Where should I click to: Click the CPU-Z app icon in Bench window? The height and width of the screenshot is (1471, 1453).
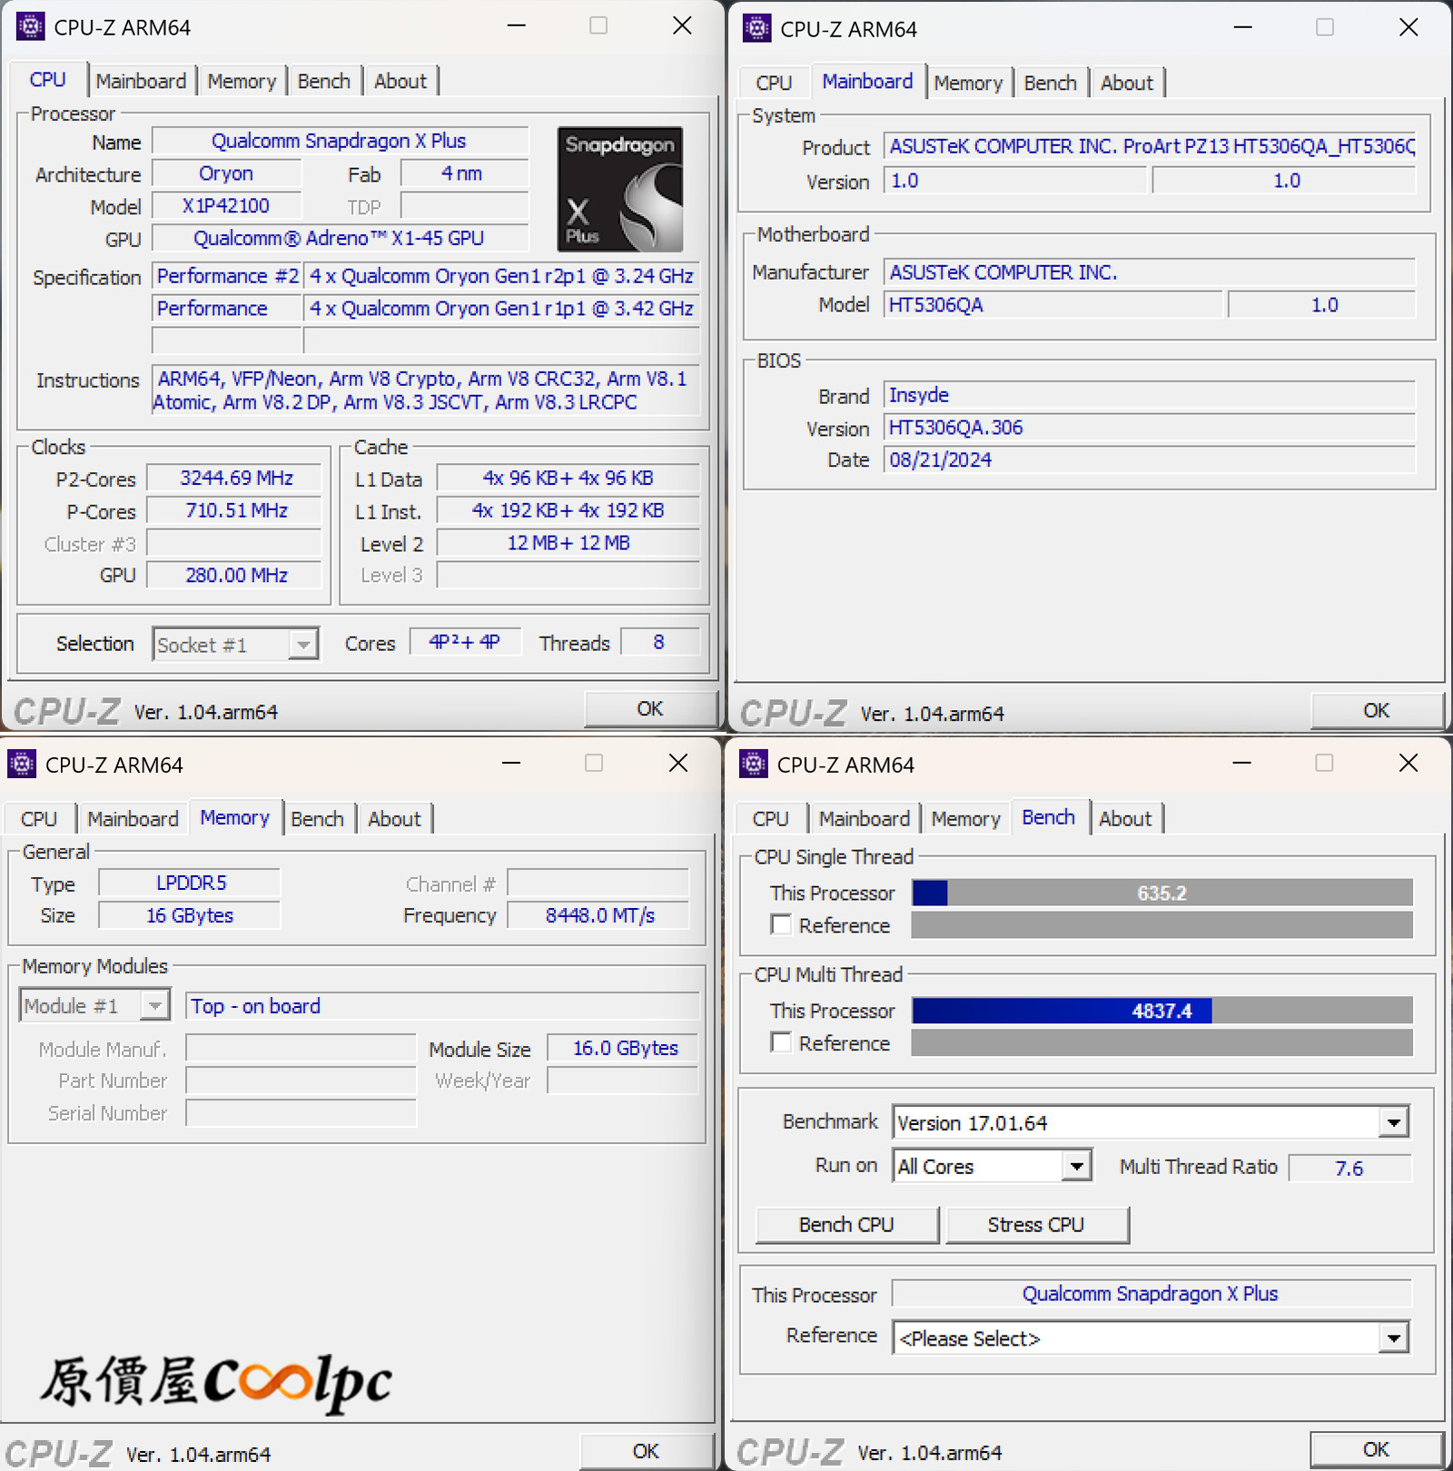(753, 764)
